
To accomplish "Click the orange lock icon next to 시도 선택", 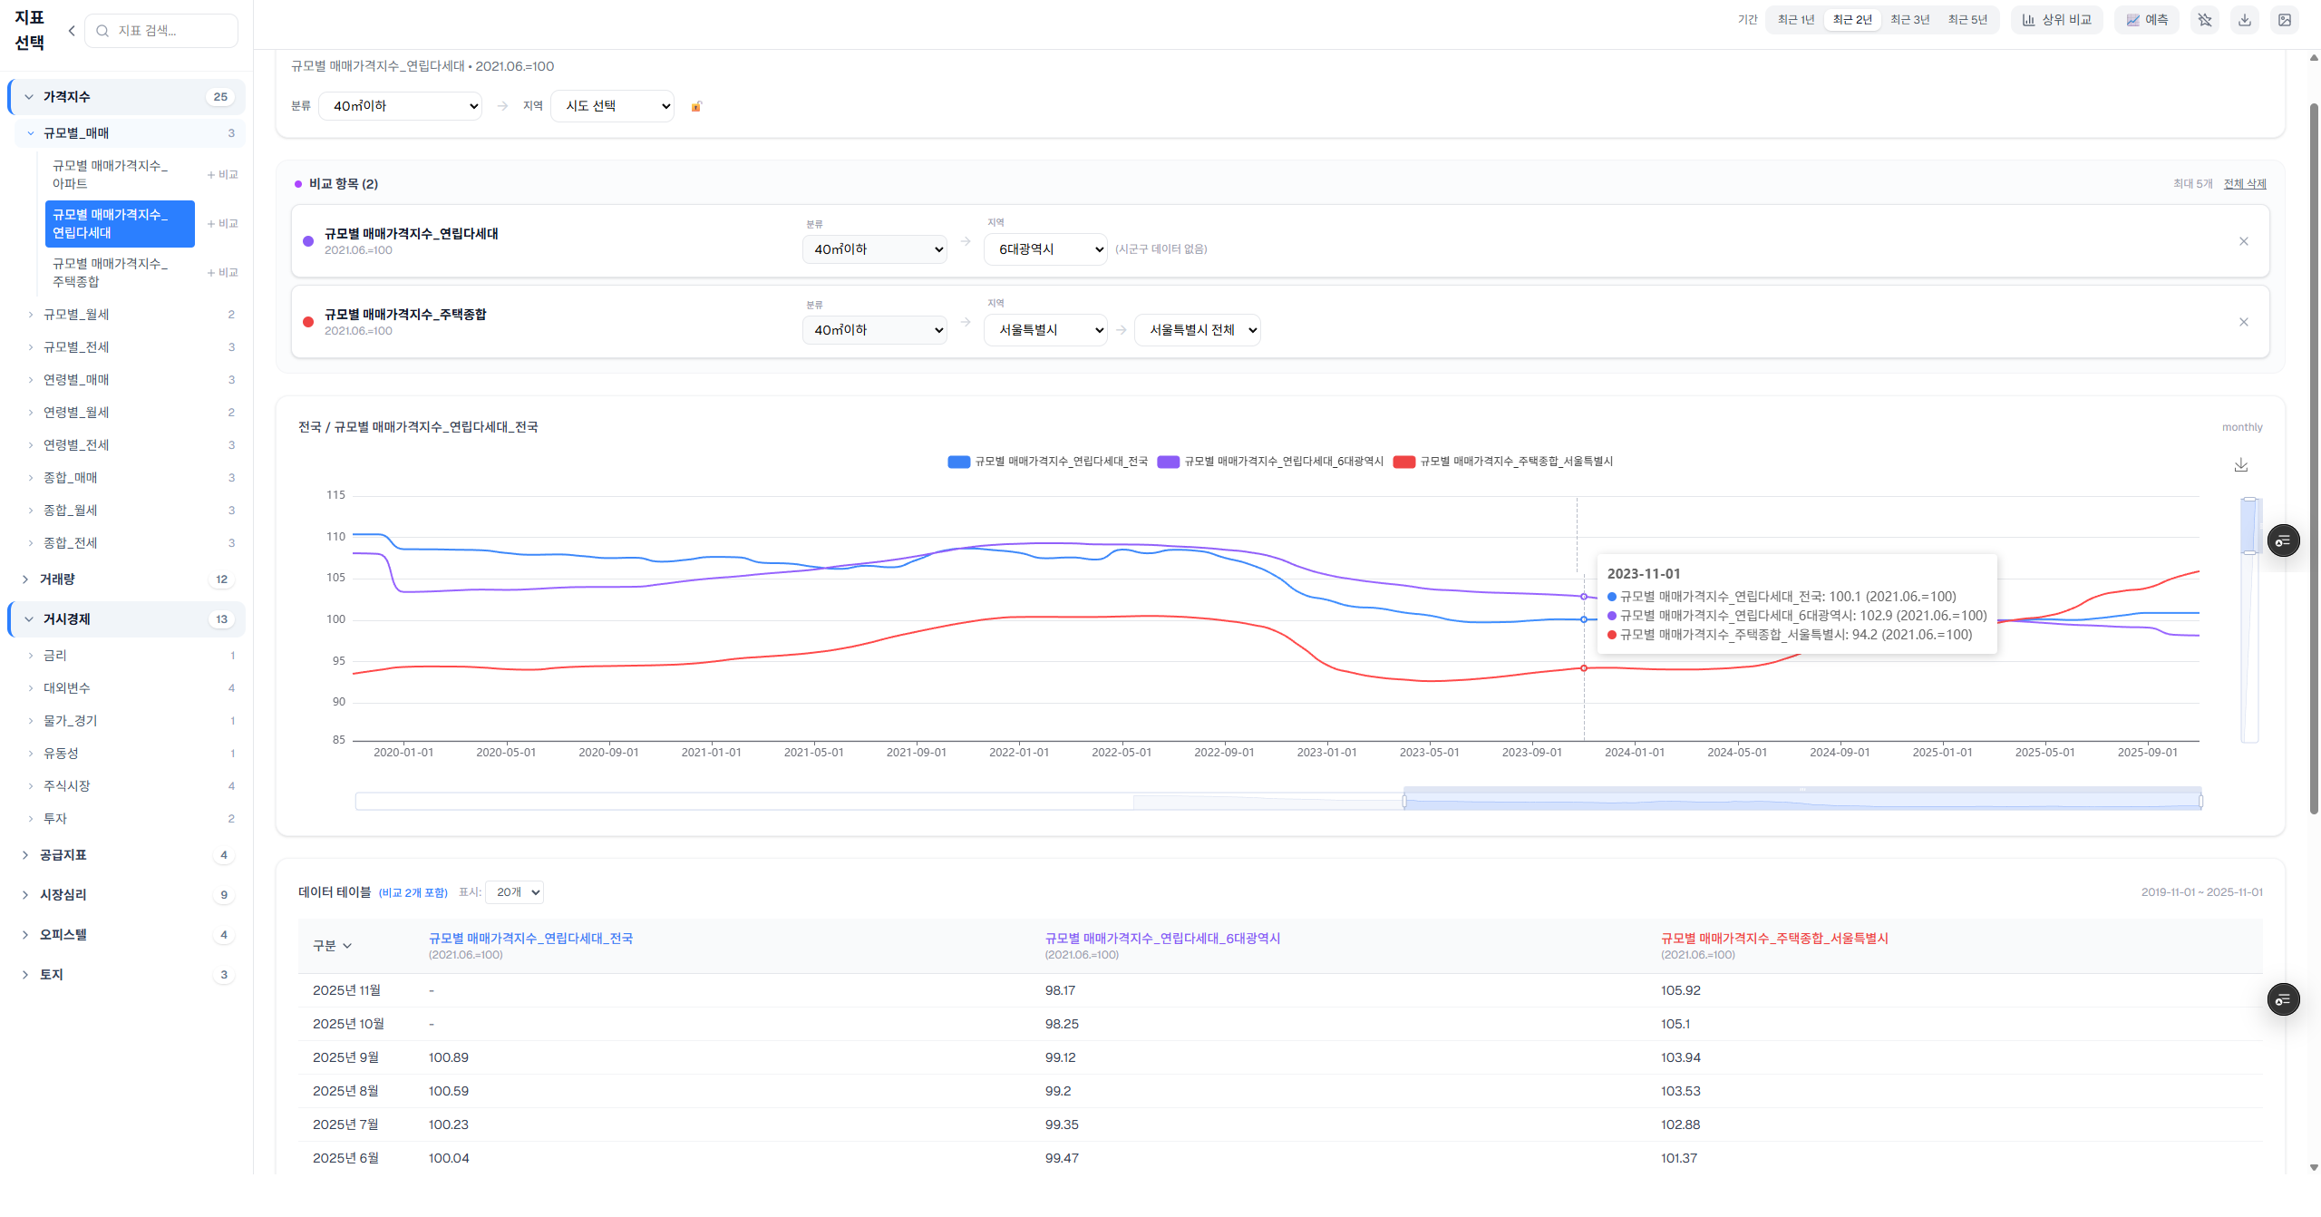I will [696, 107].
